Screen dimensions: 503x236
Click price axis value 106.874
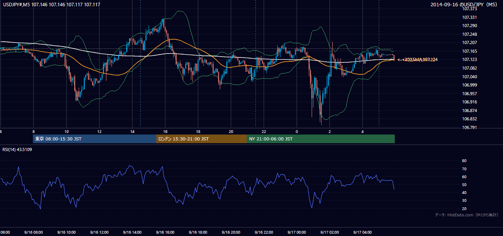(470, 111)
